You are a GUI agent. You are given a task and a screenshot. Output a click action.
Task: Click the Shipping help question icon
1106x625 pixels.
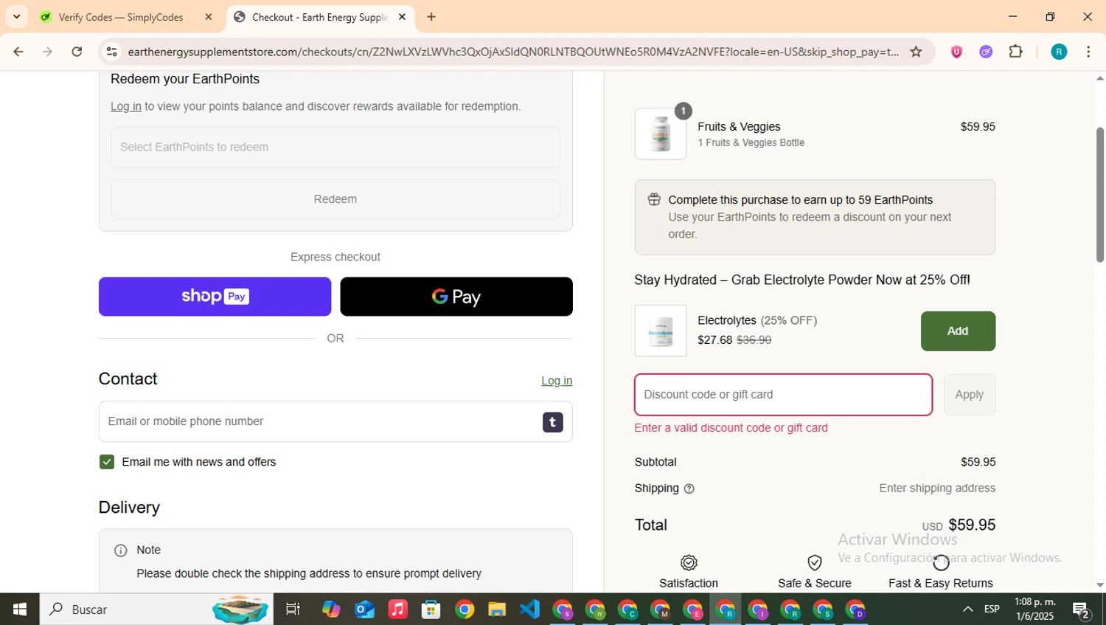pos(689,488)
